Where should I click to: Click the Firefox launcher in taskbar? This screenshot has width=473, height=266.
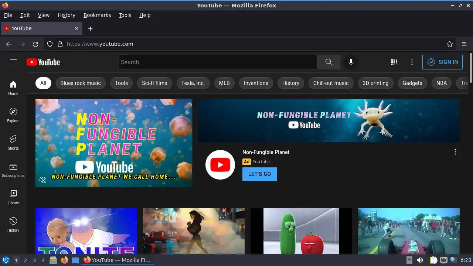coord(64,260)
